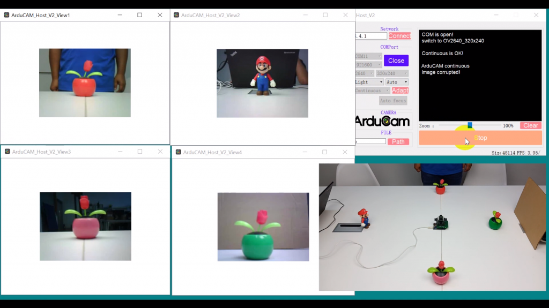Maximize the ArduCAM_Host_V2_View4 window

tap(324, 152)
